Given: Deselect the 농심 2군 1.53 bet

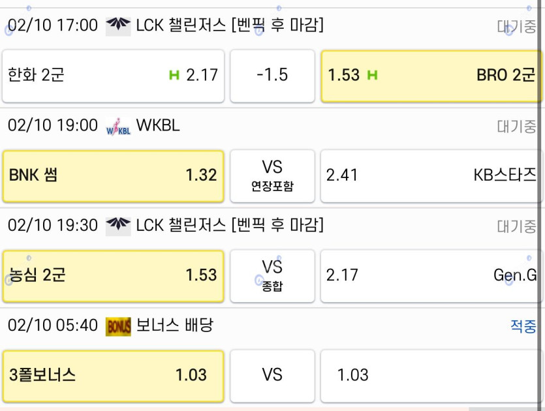Looking at the screenshot, I should [x=113, y=275].
